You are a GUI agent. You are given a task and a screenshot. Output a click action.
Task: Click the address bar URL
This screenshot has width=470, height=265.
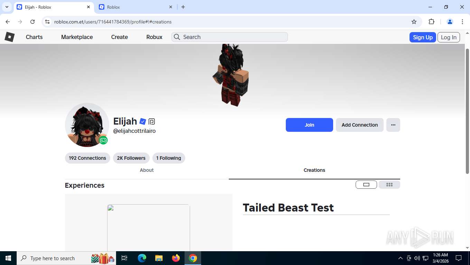(x=113, y=22)
